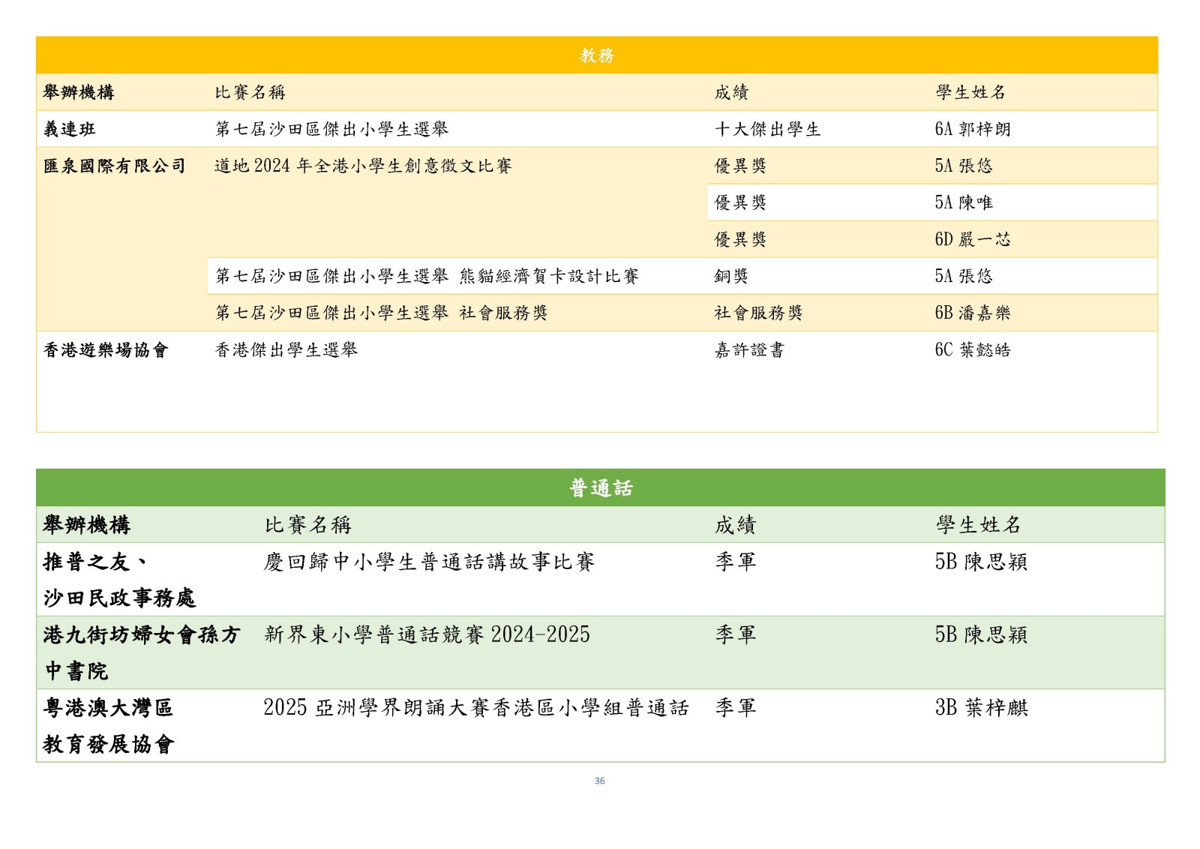The width and height of the screenshot is (1200, 849).
Task: Click the 粵港澳大灣區 organizer text
Action: pyautogui.click(x=108, y=707)
